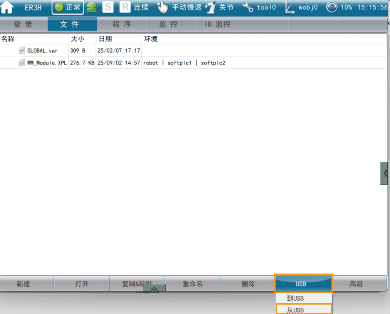Open the 监控 tab
The image size is (390, 314).
(x=168, y=24)
